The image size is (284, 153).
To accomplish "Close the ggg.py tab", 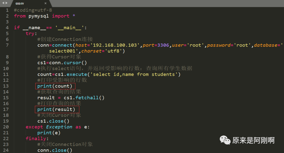I will [45, 3].
